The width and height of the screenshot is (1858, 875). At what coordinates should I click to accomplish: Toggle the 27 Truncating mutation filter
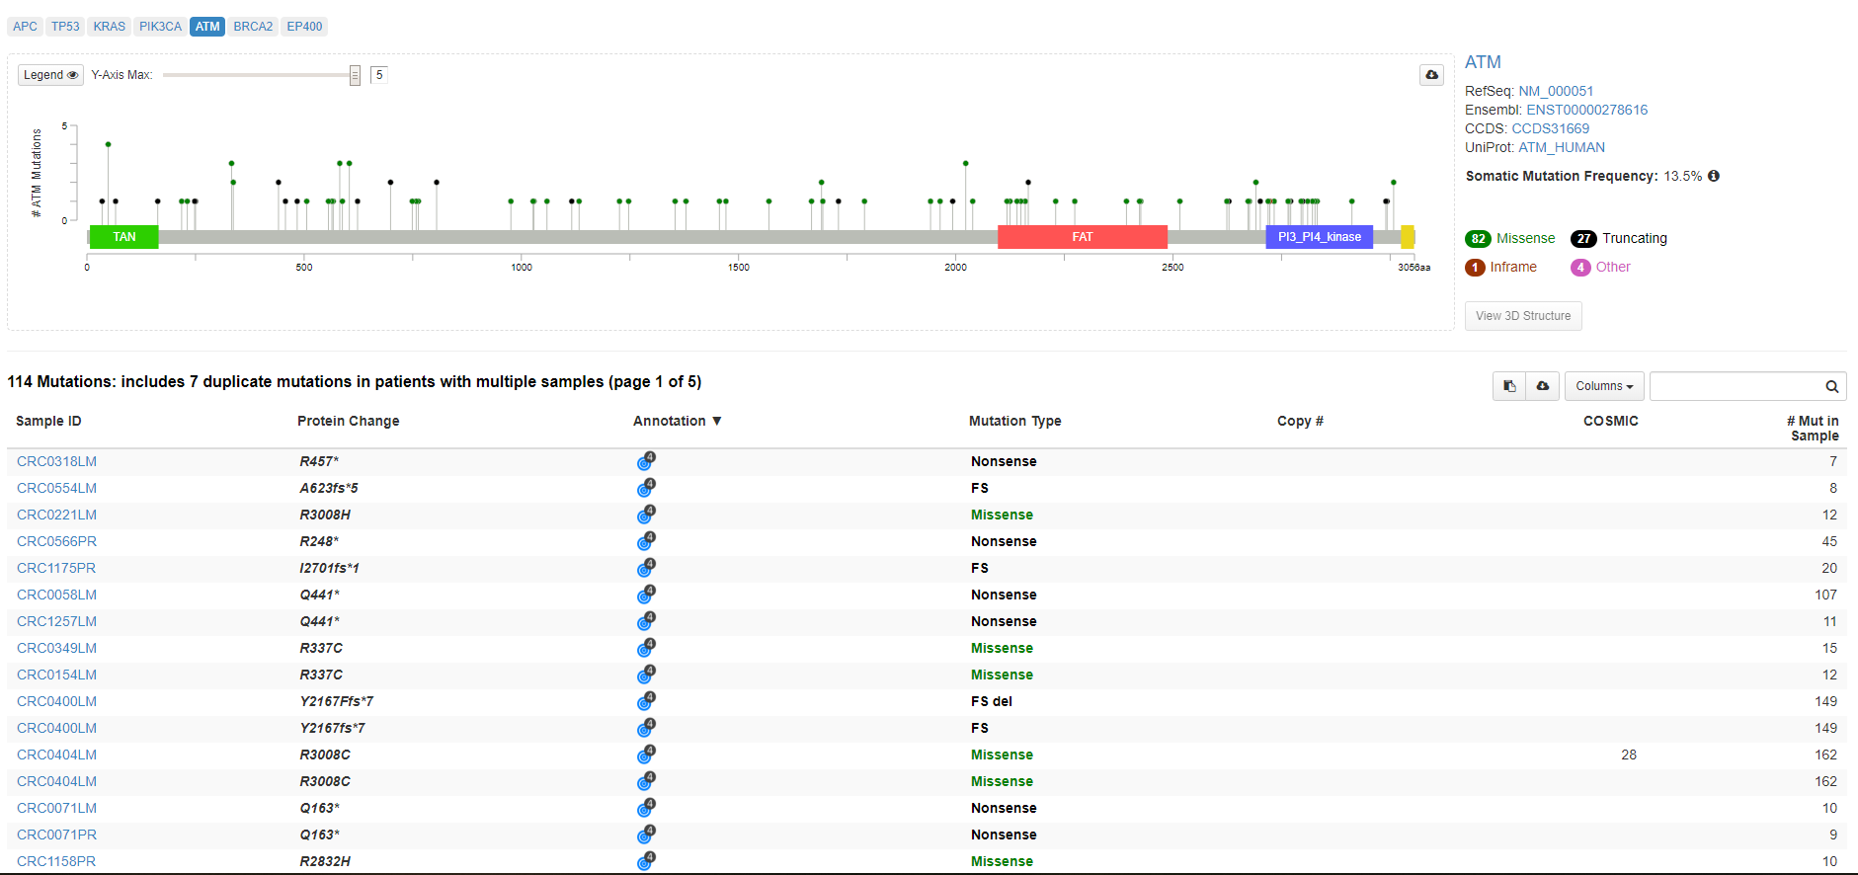(1619, 238)
